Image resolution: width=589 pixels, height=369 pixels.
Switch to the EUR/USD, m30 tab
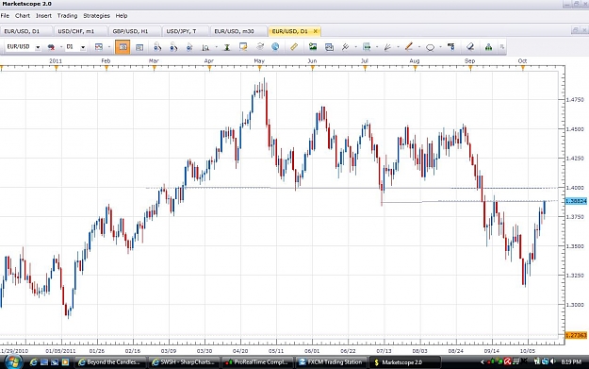tap(238, 31)
